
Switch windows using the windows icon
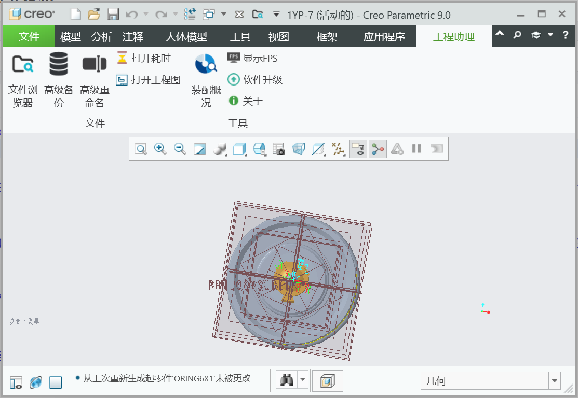209,15
